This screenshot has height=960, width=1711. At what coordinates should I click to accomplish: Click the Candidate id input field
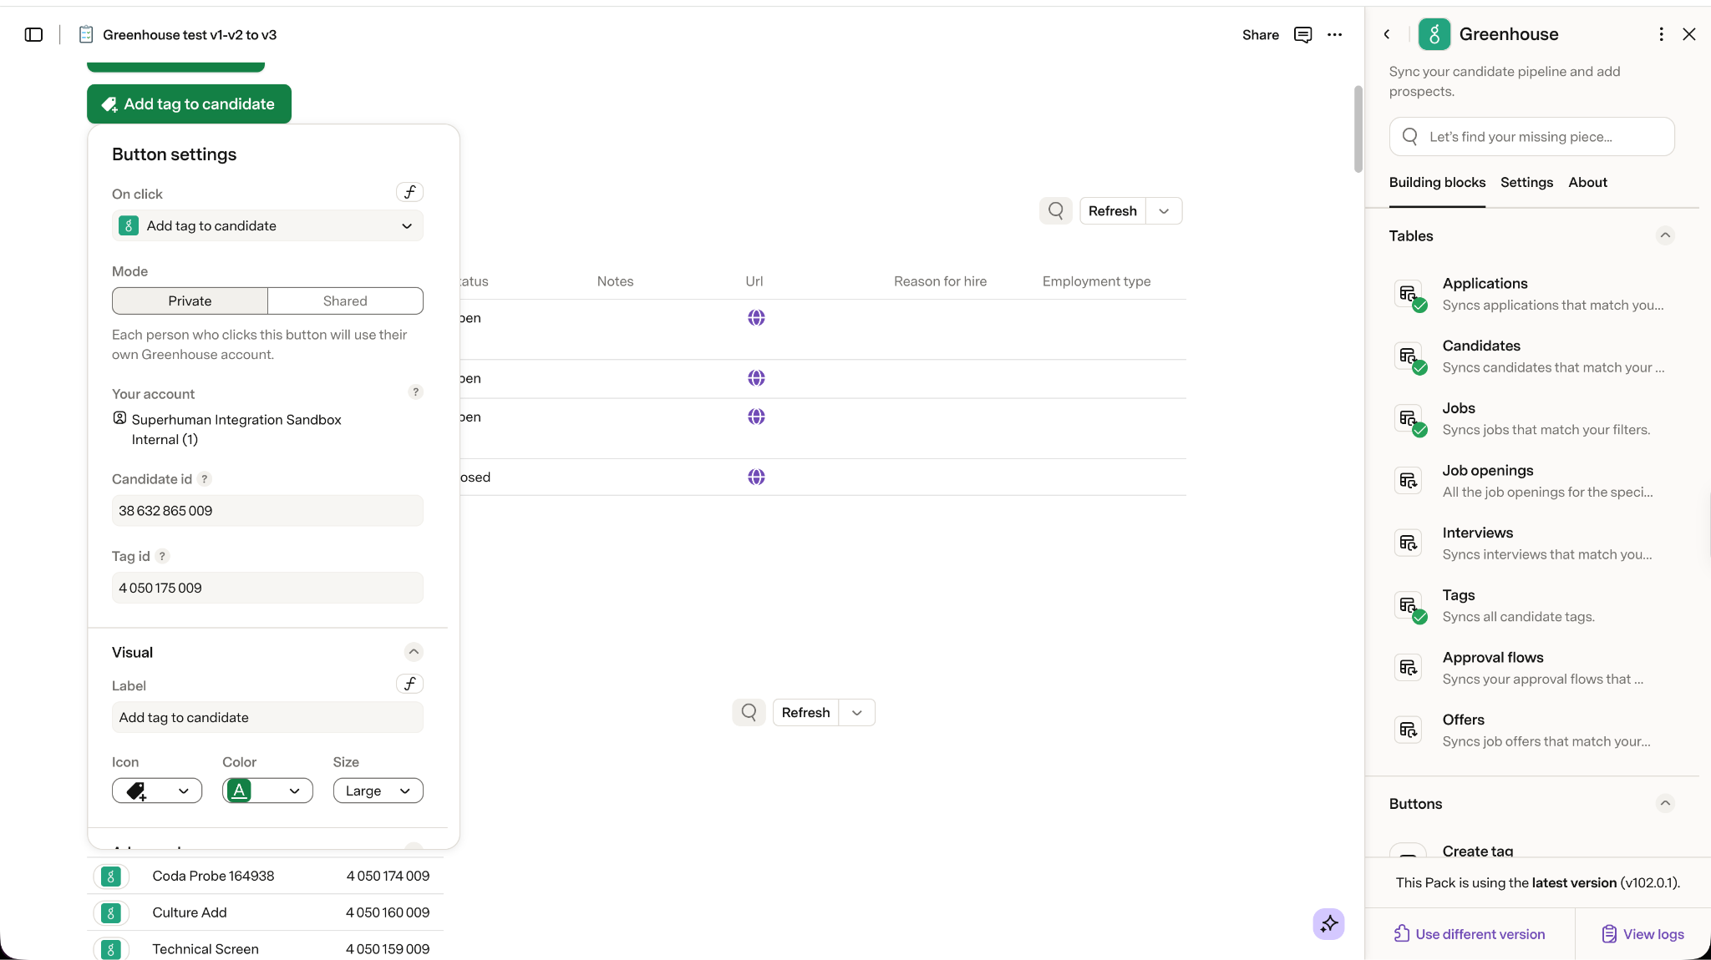[267, 511]
